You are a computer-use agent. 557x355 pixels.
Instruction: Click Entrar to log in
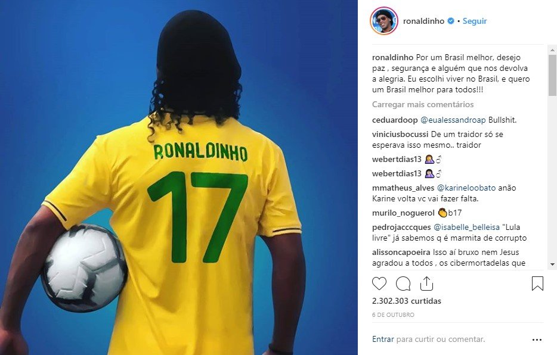click(x=383, y=339)
